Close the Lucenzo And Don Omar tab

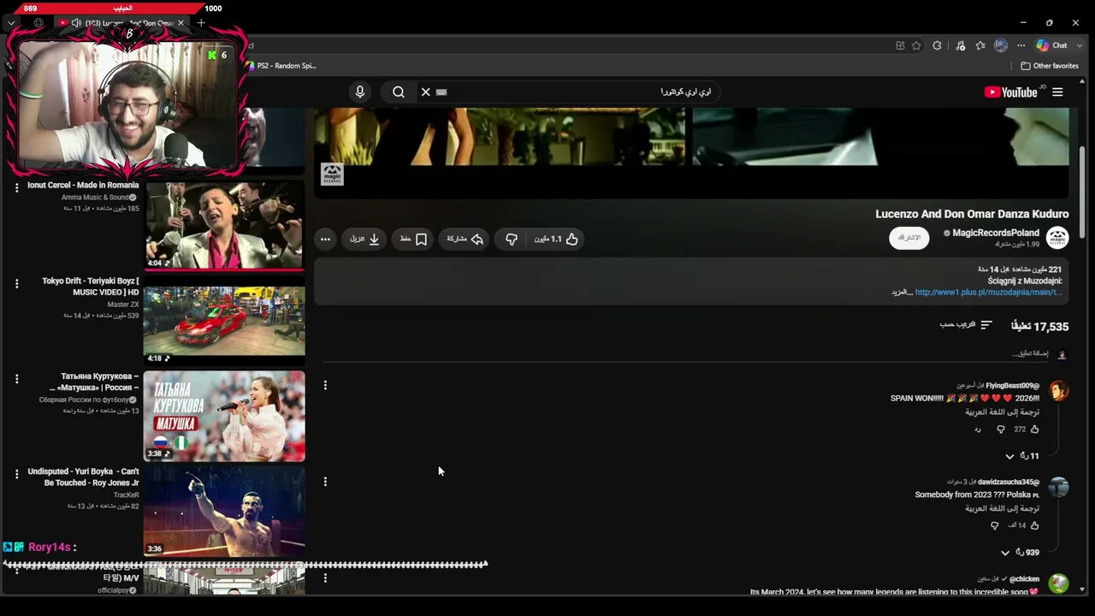(181, 23)
